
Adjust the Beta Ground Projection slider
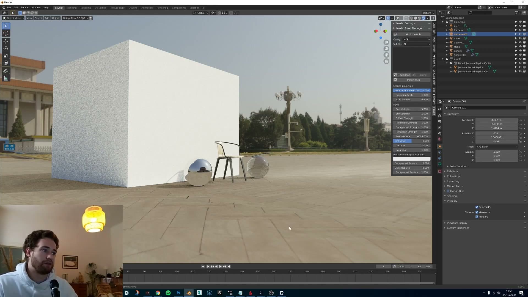(412, 90)
